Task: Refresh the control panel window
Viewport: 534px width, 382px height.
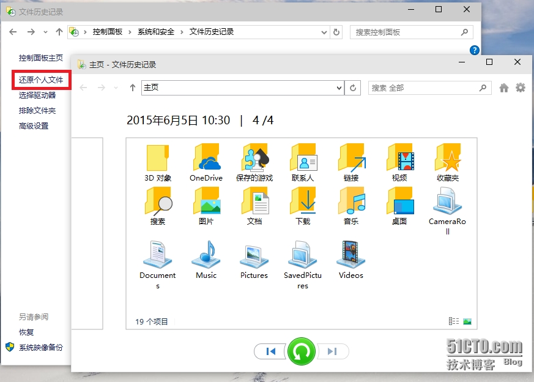Action: [336, 32]
